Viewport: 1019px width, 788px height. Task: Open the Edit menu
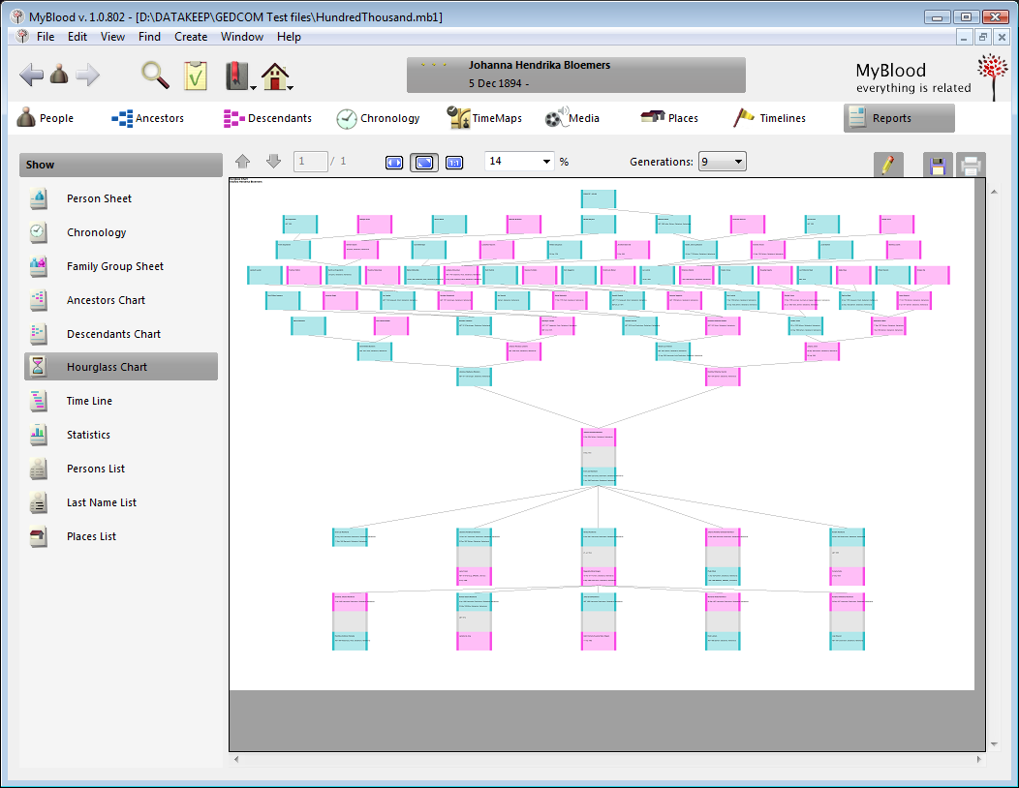[77, 37]
